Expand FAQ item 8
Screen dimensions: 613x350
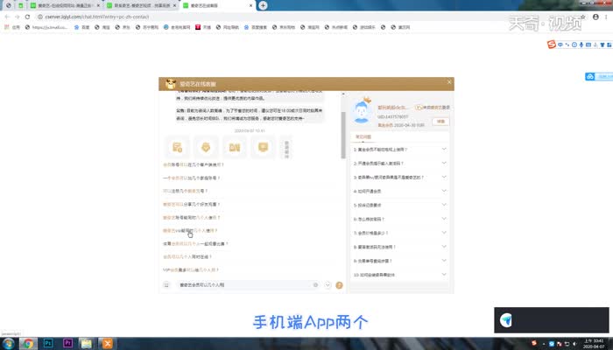tap(399, 247)
